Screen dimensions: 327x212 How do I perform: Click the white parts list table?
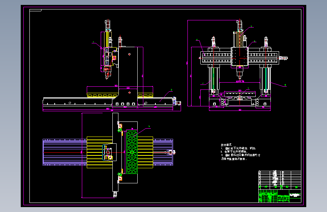(x=279, y=180)
